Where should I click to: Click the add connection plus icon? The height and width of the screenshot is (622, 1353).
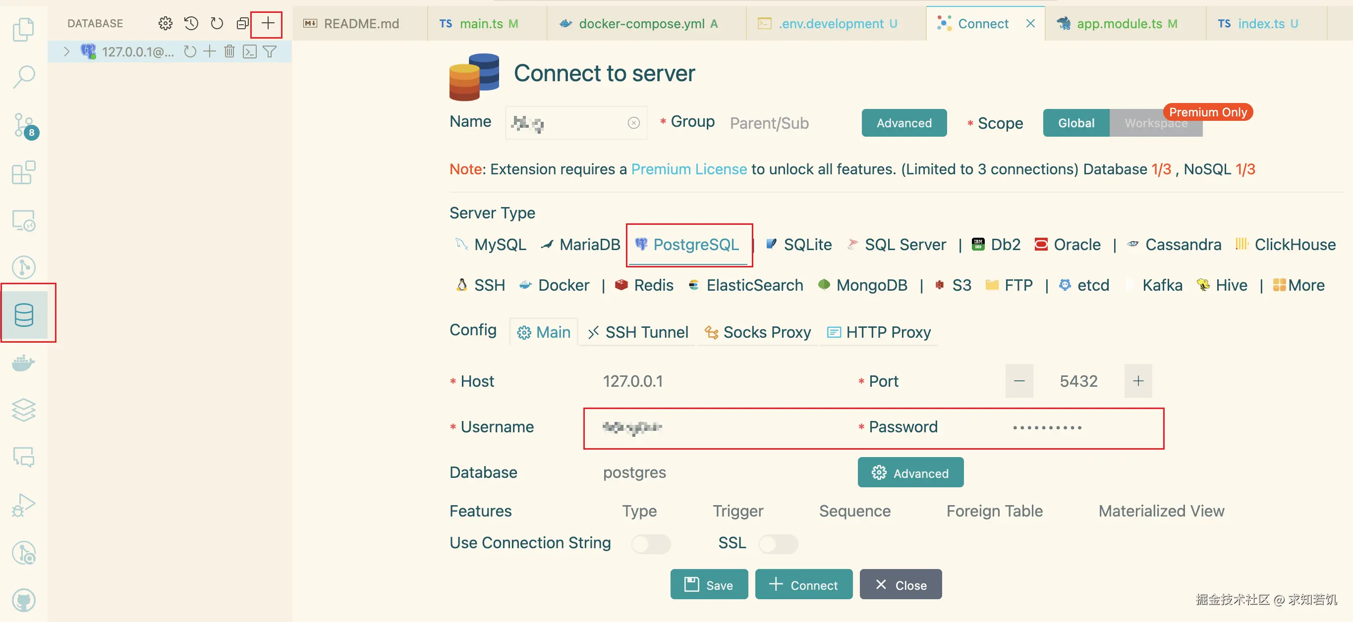(268, 23)
